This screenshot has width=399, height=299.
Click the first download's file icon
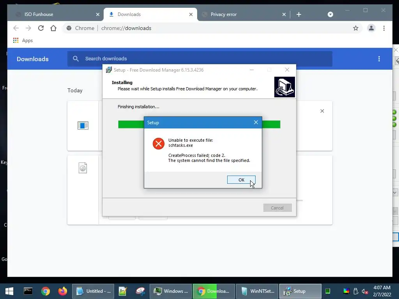[83, 125]
